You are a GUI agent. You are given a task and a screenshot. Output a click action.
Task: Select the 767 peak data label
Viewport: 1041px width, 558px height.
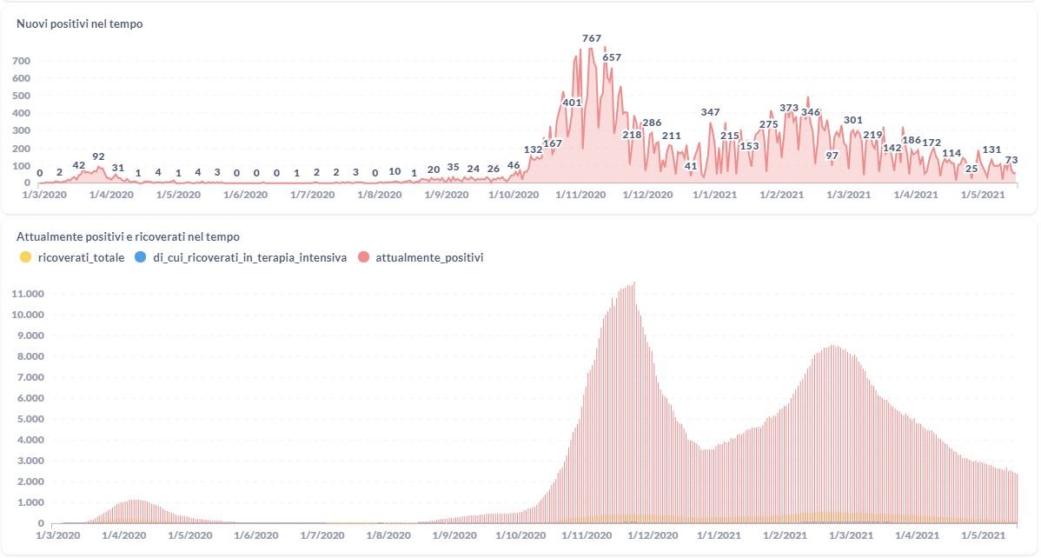[592, 38]
